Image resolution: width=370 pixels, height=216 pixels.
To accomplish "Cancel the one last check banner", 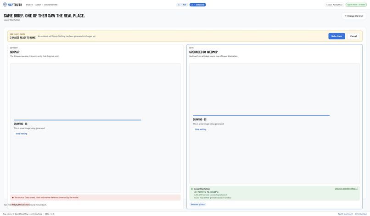I will point(353,36).
